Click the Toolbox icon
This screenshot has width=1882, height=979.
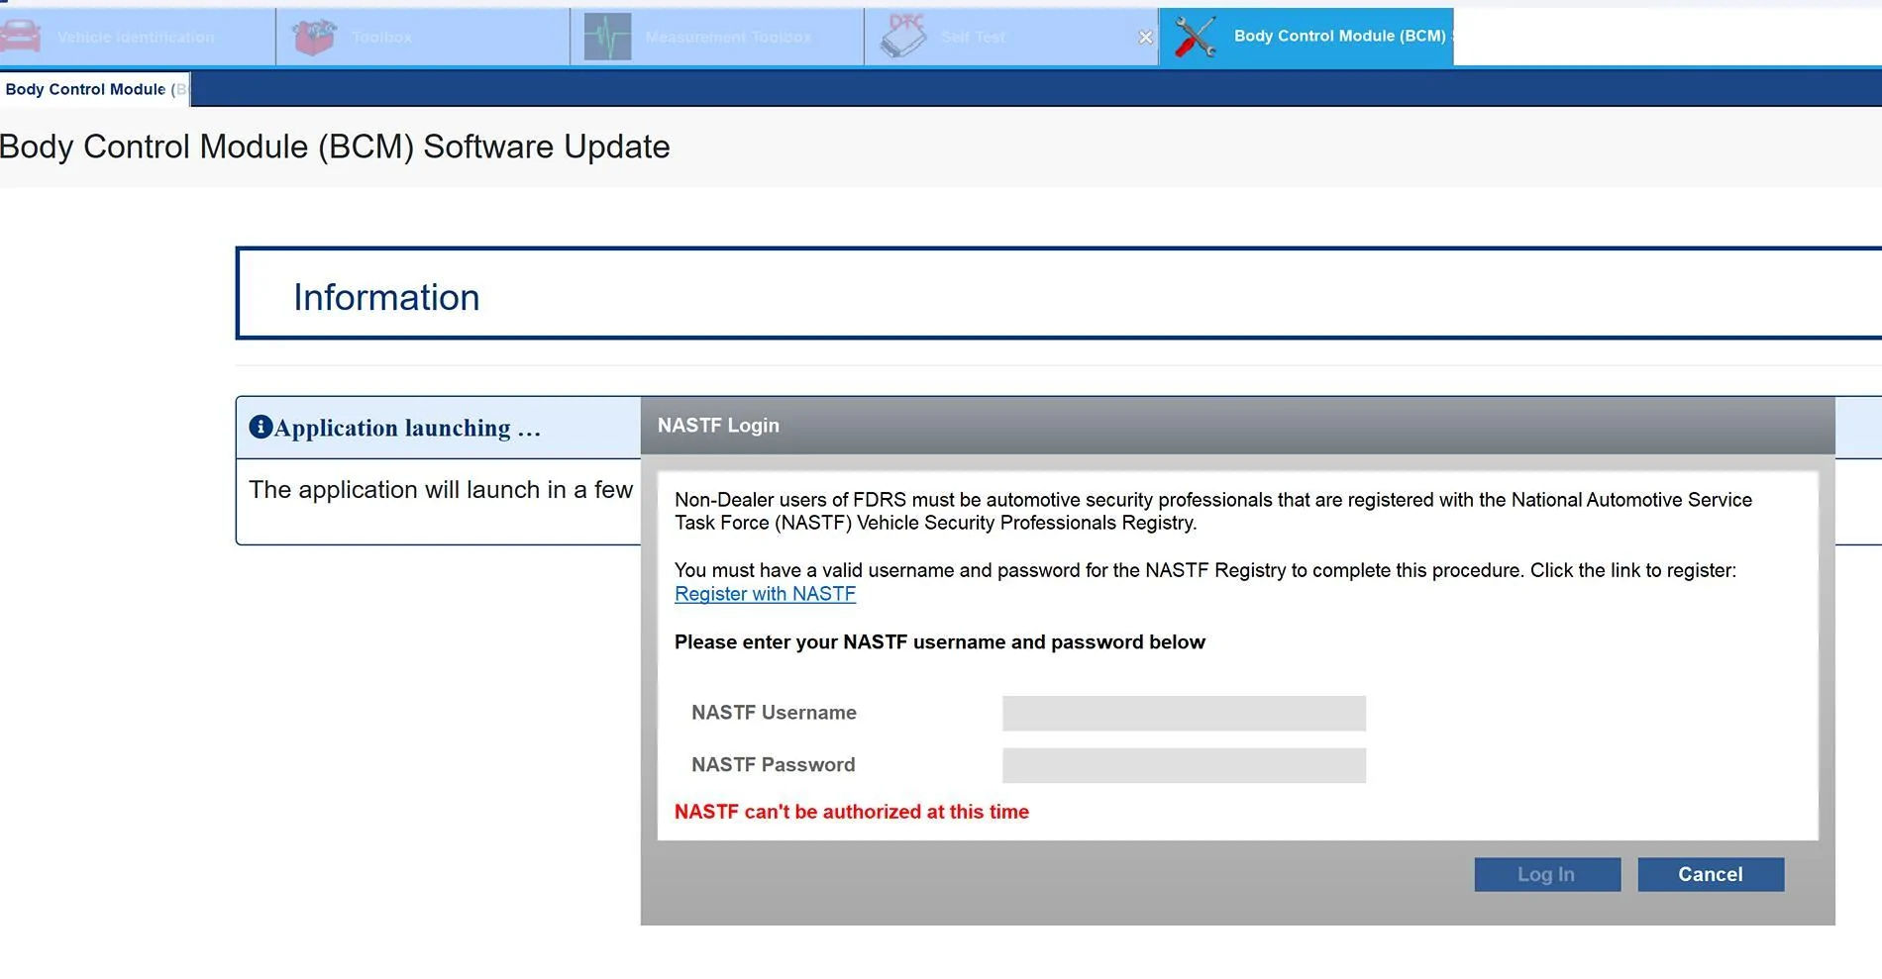[314, 37]
